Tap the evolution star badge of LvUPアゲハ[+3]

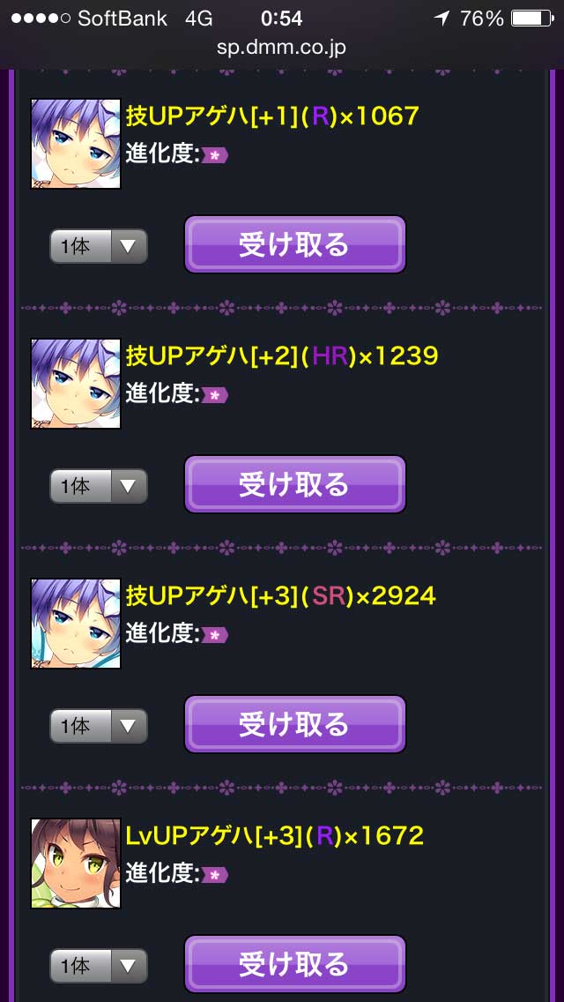pos(215,875)
